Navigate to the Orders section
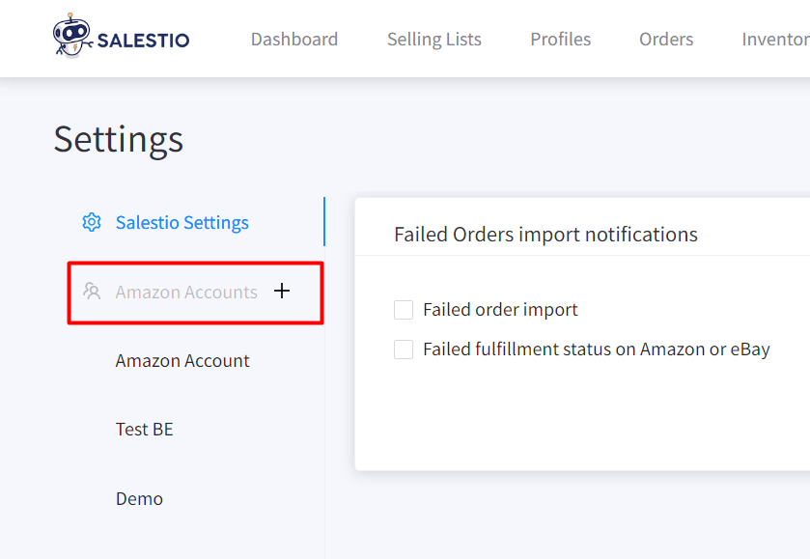The image size is (810, 559). coord(666,40)
